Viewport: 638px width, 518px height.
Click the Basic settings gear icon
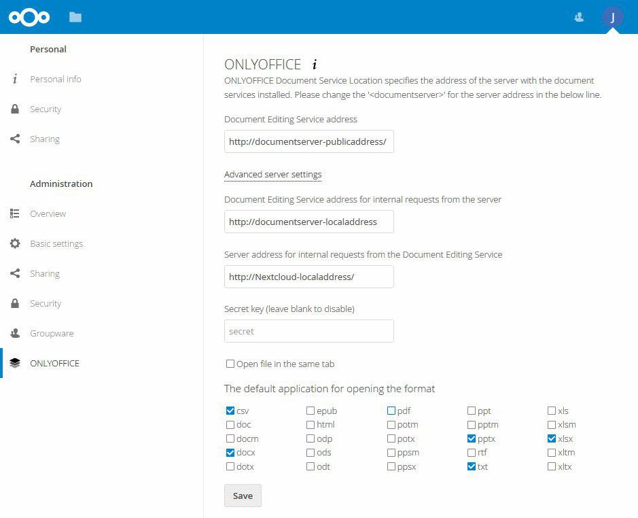pos(15,243)
